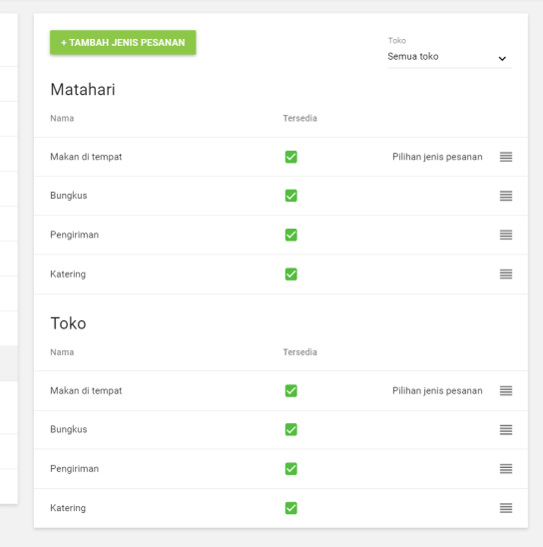Image resolution: width=543 pixels, height=547 pixels.
Task: Toggle Tersedia checkbox for Matahari Bungkus
Action: click(x=291, y=196)
